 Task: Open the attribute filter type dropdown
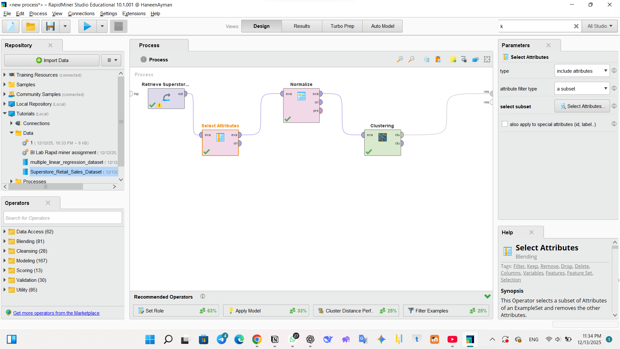pyautogui.click(x=582, y=89)
